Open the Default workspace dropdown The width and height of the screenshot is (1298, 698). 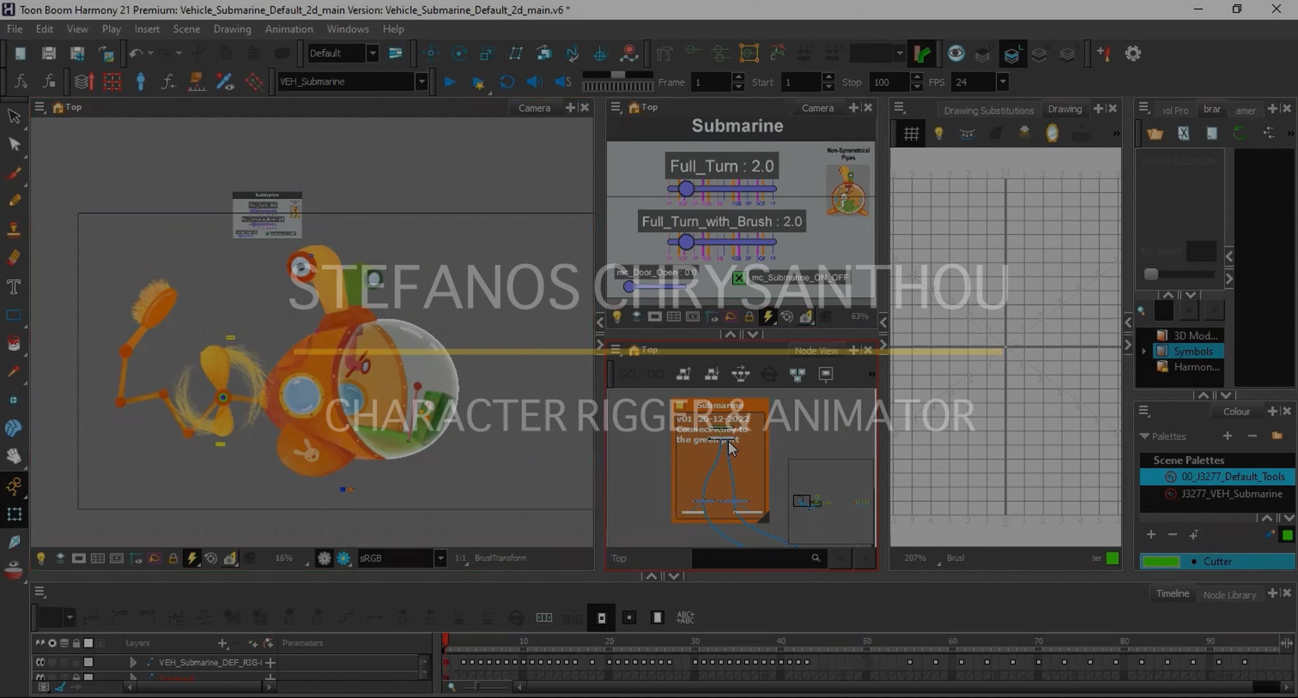[372, 53]
